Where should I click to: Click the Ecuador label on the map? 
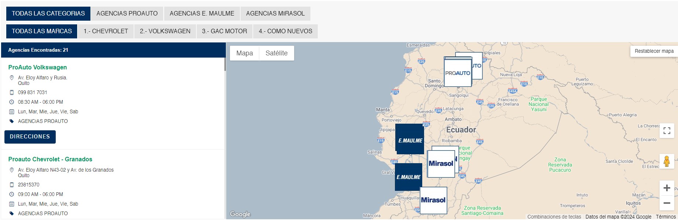point(461,130)
